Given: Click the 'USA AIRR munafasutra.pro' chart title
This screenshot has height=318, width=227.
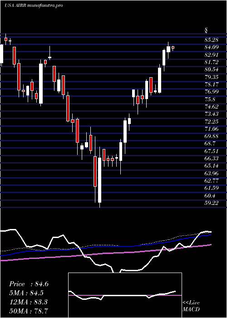Looking at the screenshot, I should pyautogui.click(x=34, y=5).
